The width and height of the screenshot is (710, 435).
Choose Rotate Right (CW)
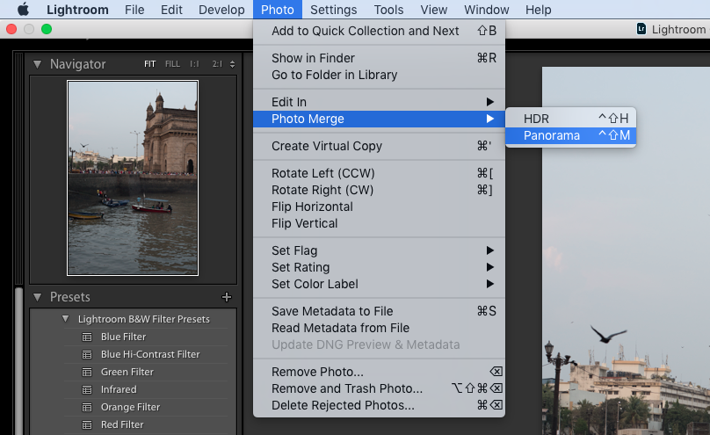(x=379, y=190)
